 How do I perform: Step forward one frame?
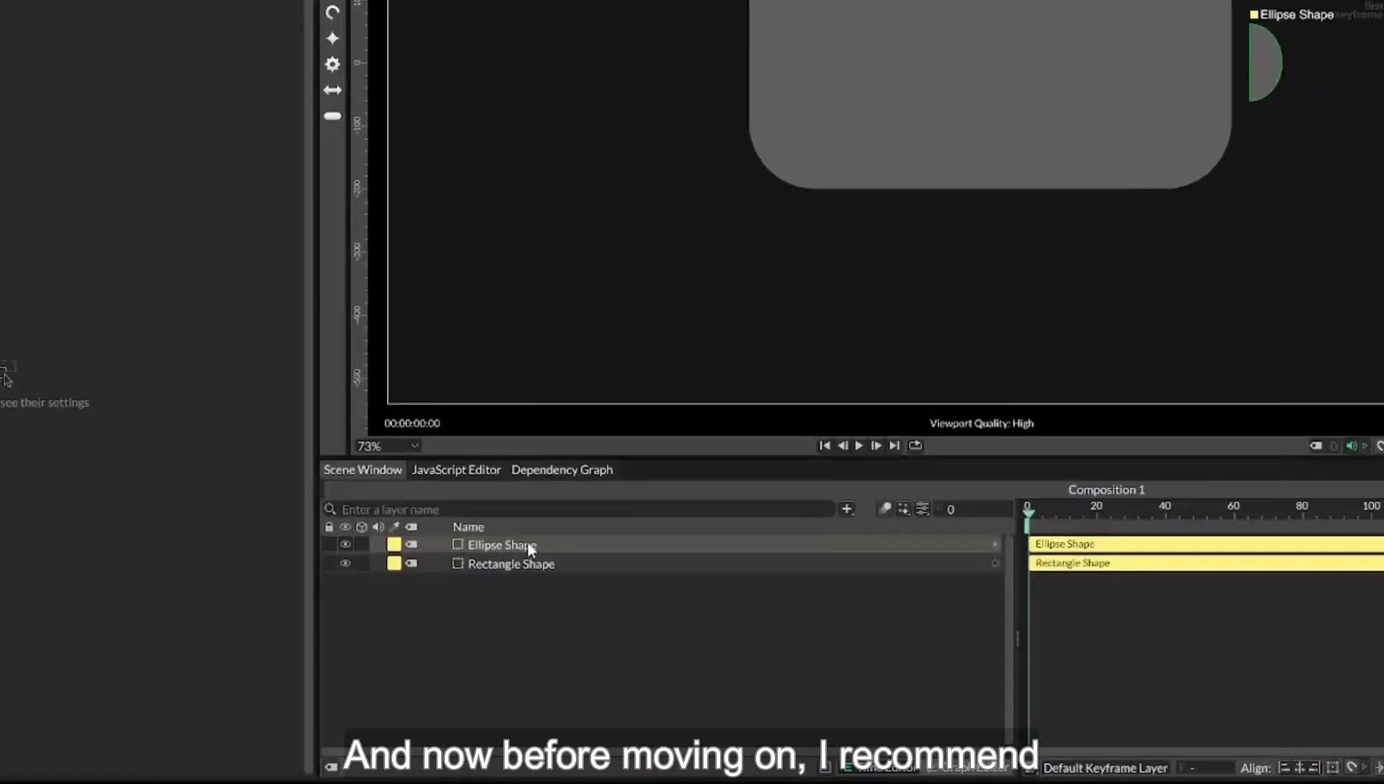click(x=877, y=446)
